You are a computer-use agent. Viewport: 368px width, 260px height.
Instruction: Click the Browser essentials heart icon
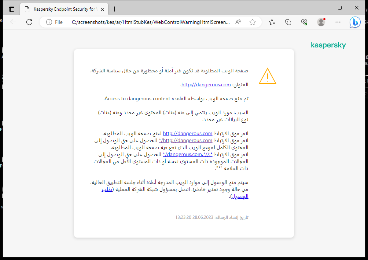[x=304, y=22]
